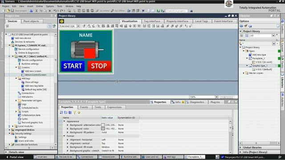Collapse the HMI tags tree node

[x=16, y=78]
